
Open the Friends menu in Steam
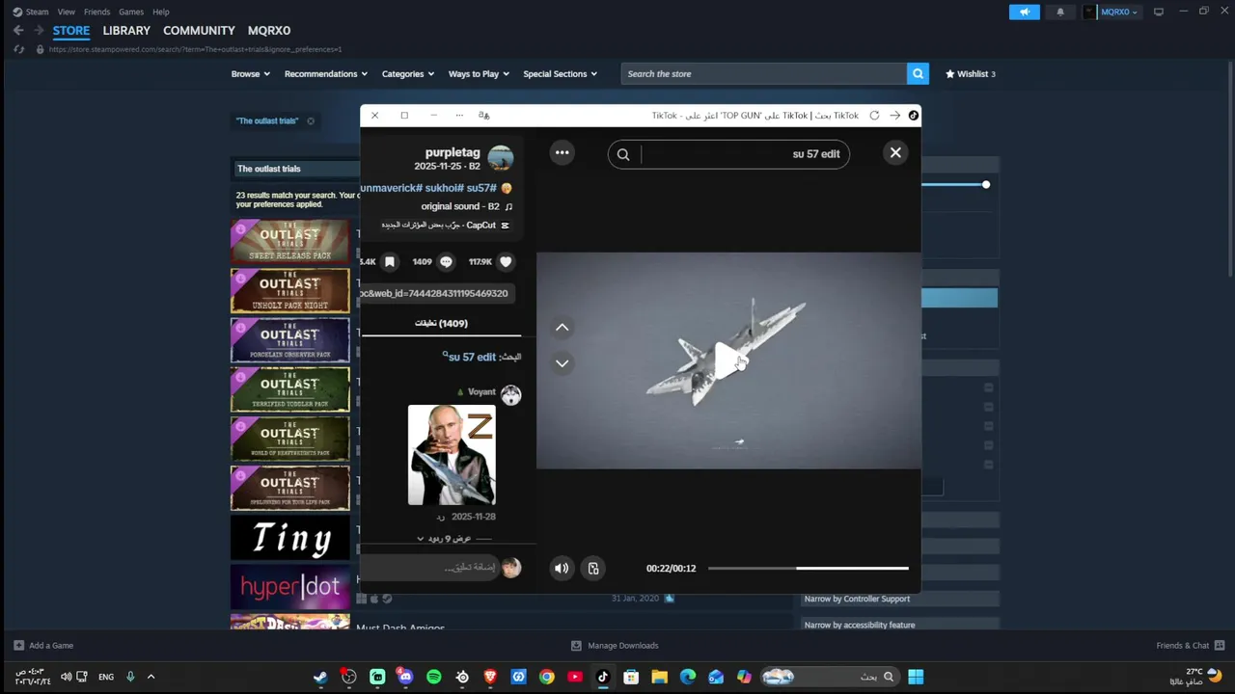pyautogui.click(x=96, y=12)
